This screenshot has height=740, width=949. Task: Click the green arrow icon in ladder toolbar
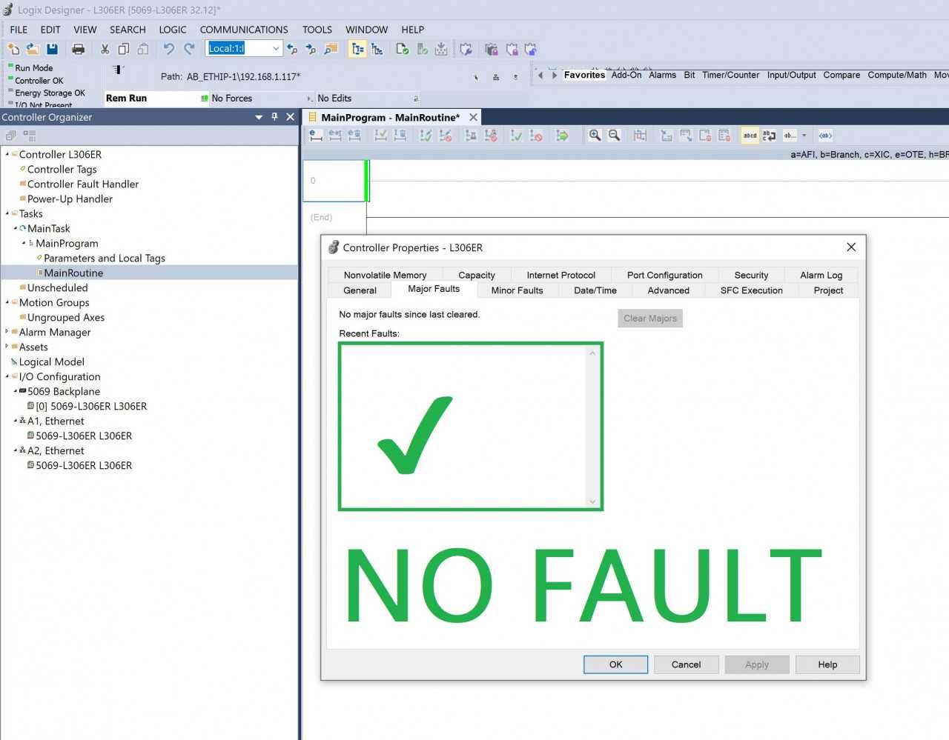[x=563, y=136]
